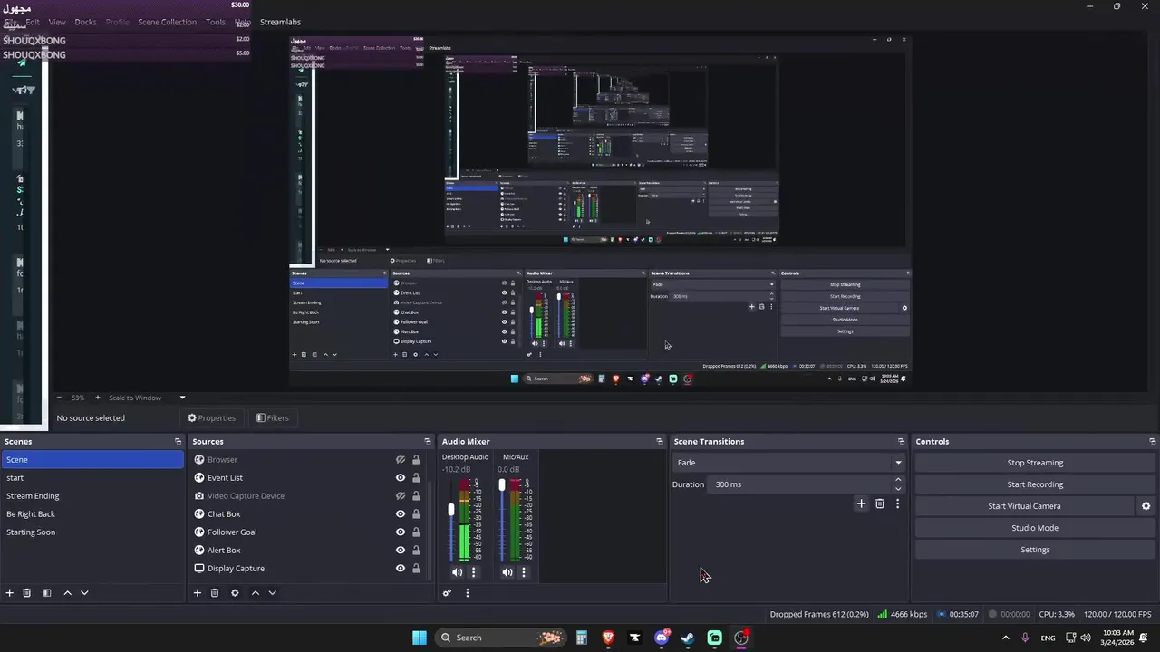Enable Studio Mode
Image resolution: width=1160 pixels, height=652 pixels.
point(1035,528)
